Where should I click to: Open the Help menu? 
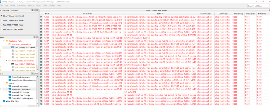[x=59, y=5]
